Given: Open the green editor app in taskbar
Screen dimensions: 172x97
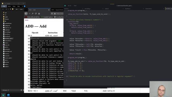Looking at the screenshot, I should point(3,95).
